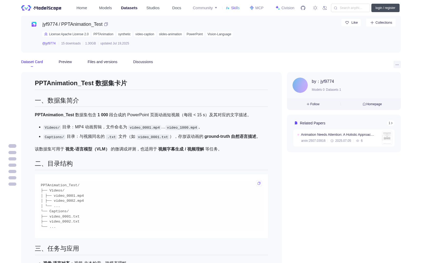Open Civision from top navigation
Image resolution: width=422 pixels, height=263 pixels.
tap(285, 8)
